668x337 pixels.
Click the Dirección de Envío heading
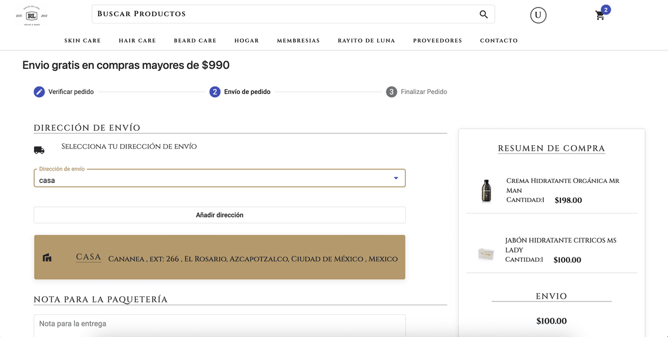[x=87, y=128]
